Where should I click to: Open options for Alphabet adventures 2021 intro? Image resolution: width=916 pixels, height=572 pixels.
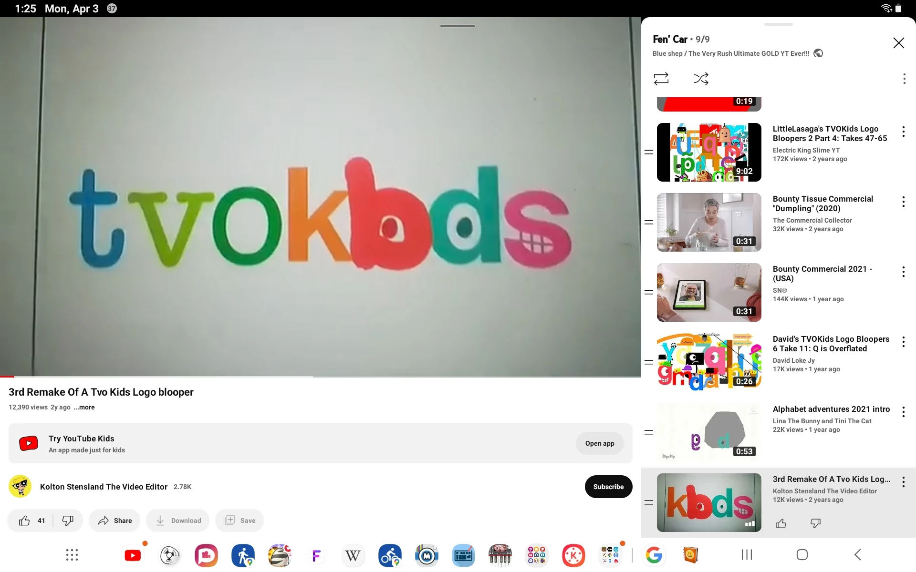point(903,412)
